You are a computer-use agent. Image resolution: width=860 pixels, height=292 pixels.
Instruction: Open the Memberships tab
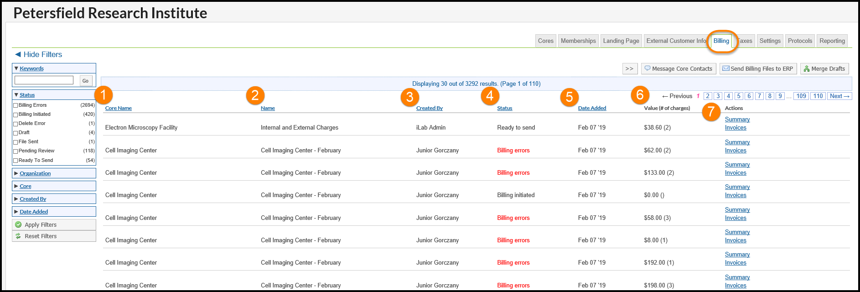tap(578, 41)
